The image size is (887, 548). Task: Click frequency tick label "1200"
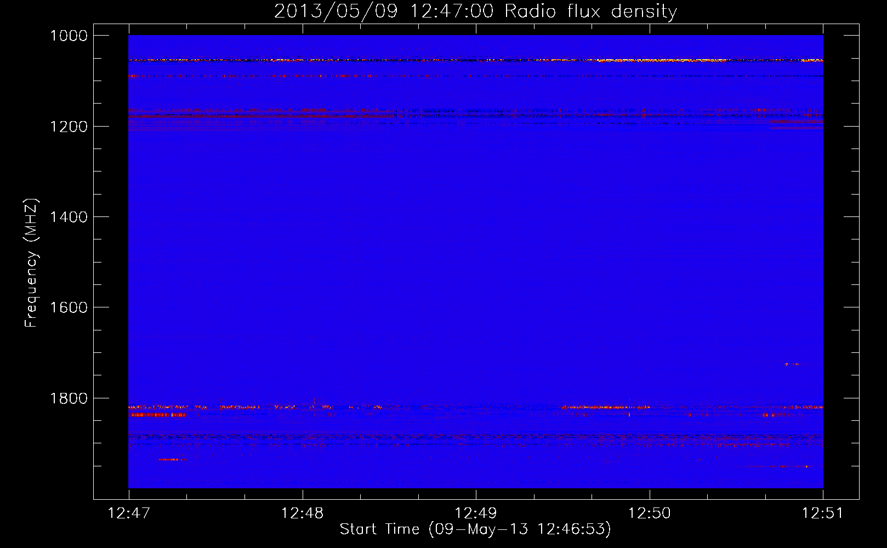[x=69, y=127]
